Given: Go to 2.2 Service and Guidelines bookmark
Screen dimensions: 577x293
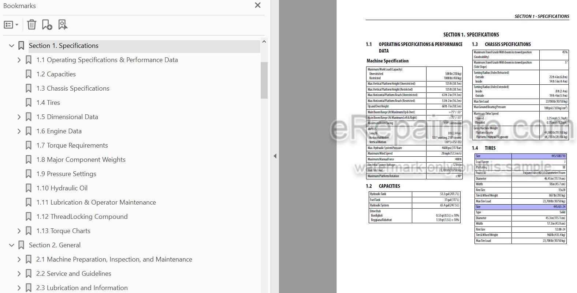Looking at the screenshot, I should click(74, 274).
